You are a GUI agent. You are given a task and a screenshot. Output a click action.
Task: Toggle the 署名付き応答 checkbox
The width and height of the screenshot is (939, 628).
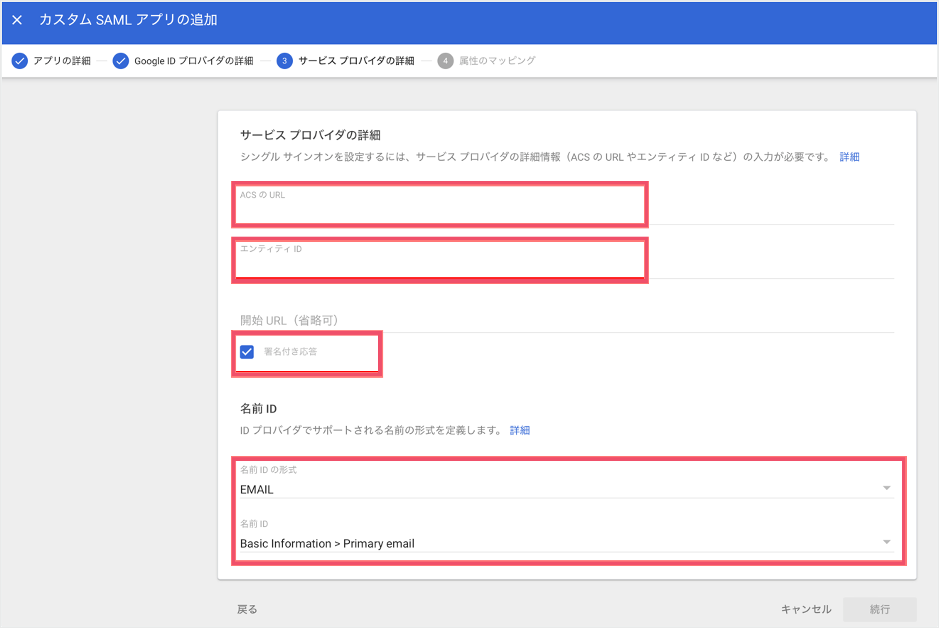247,352
